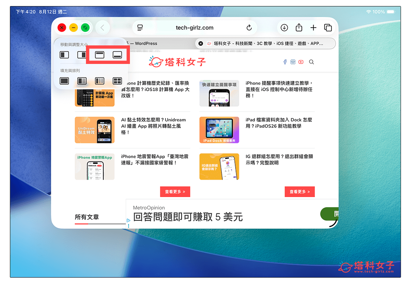Clear the search suggestion with the X button
The width and height of the screenshot is (409, 286).
[x=201, y=43]
